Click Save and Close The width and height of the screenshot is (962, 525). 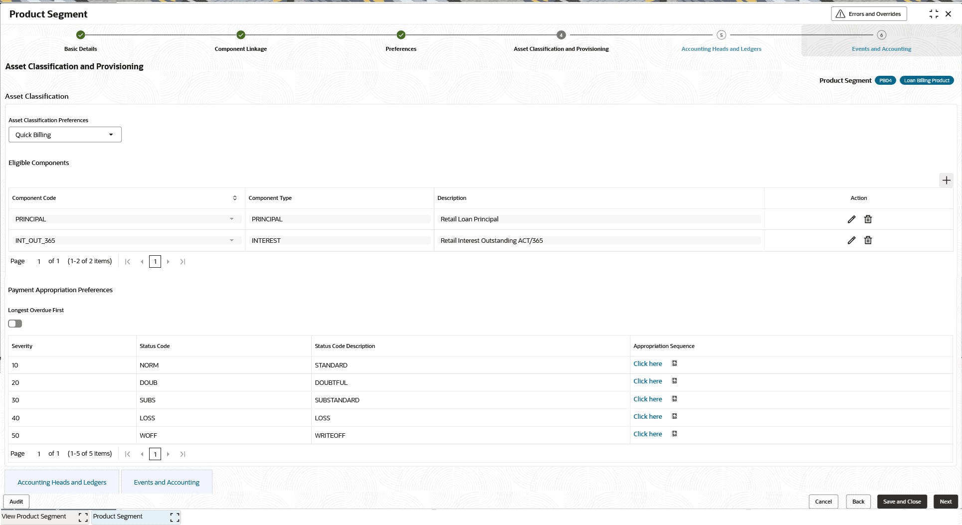(x=902, y=502)
